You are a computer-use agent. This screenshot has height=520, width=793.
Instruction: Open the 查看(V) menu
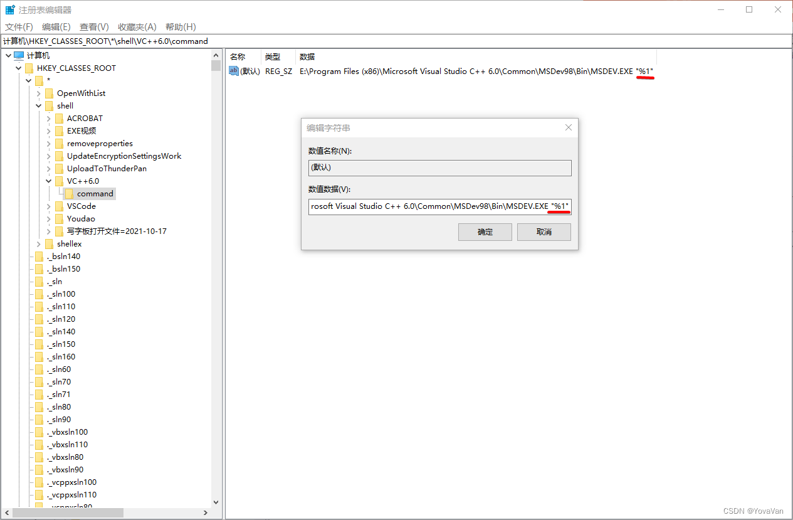click(93, 27)
